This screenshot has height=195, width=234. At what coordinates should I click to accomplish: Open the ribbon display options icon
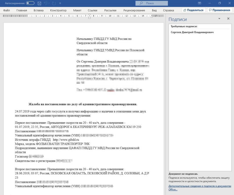[x=200, y=3]
